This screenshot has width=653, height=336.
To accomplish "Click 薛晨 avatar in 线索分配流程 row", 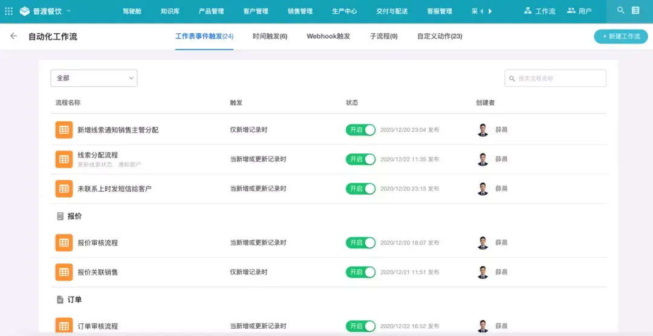I will 482,159.
